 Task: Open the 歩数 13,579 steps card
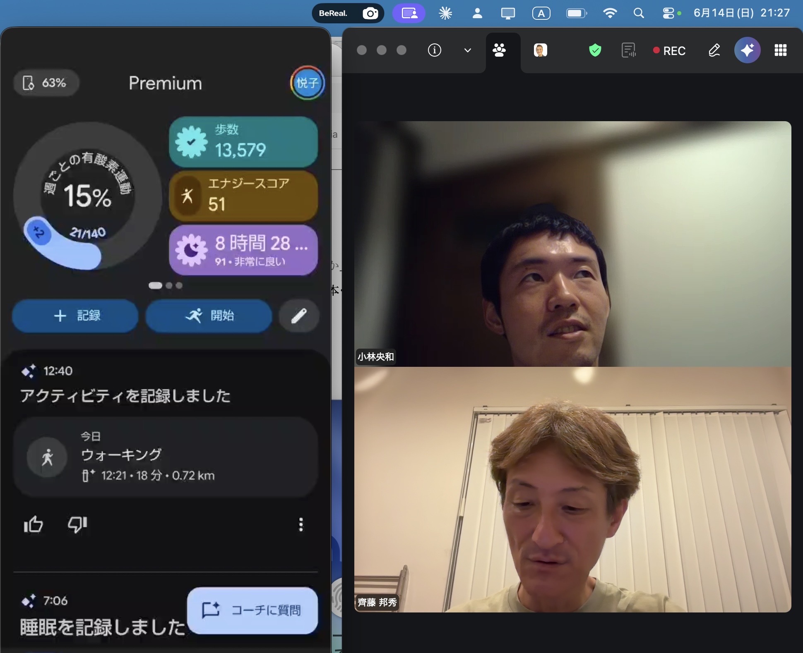pyautogui.click(x=243, y=142)
